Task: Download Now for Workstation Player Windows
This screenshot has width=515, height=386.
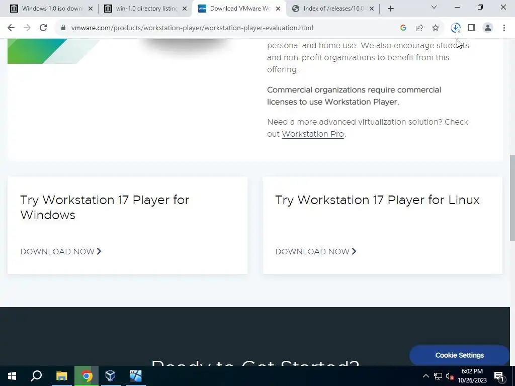Action: coord(61,251)
